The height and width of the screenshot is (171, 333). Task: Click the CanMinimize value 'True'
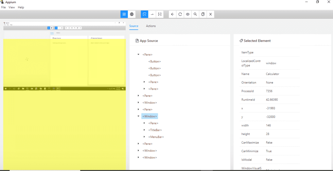click(x=269, y=151)
